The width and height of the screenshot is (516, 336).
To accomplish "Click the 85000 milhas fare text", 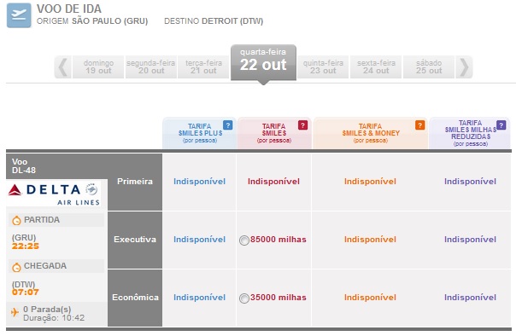I will [x=278, y=240].
